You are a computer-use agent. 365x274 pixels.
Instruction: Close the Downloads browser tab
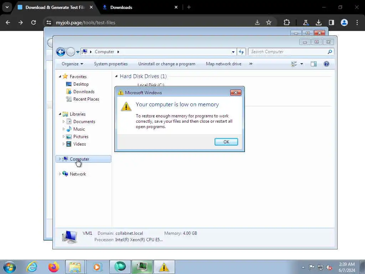tap(176, 7)
